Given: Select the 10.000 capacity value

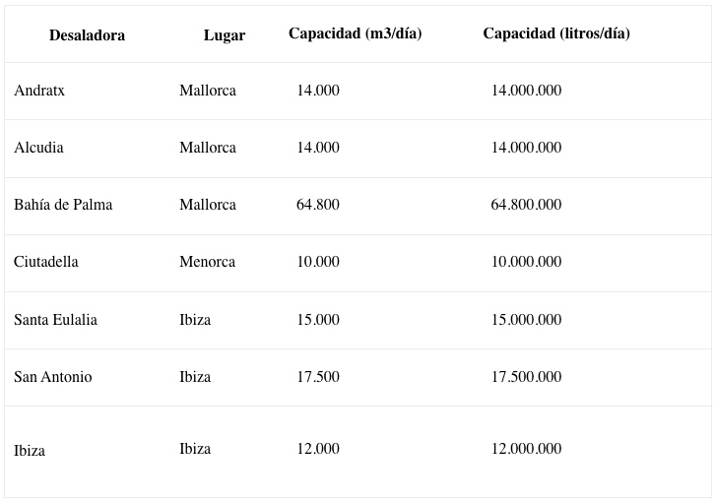Looking at the screenshot, I should tap(318, 262).
